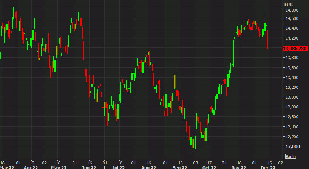The height and width of the screenshot is (169, 309).
Task: Click the 19 date tick in April
Action: tap(32, 163)
